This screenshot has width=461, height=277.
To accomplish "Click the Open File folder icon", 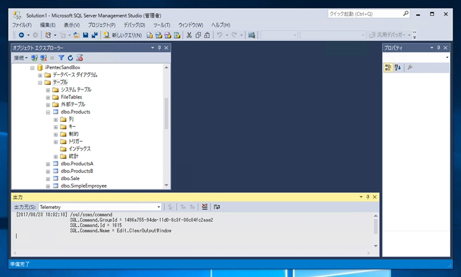I will (x=77, y=35).
